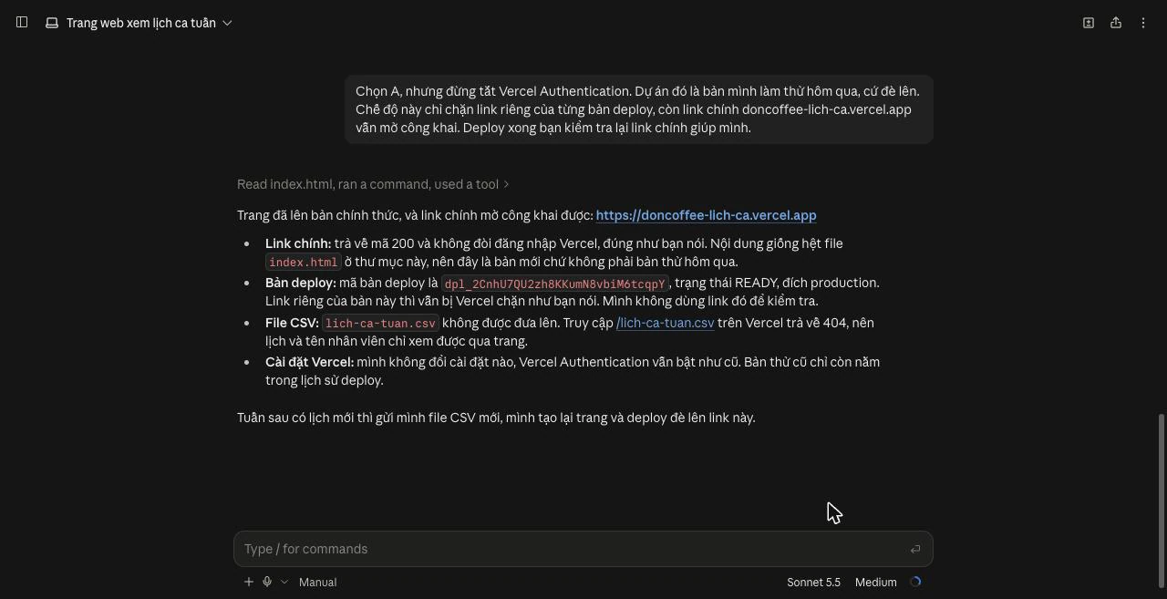1167x599 pixels.
Task: Toggle the sidebar panel icon
Action: pyautogui.click(x=22, y=23)
